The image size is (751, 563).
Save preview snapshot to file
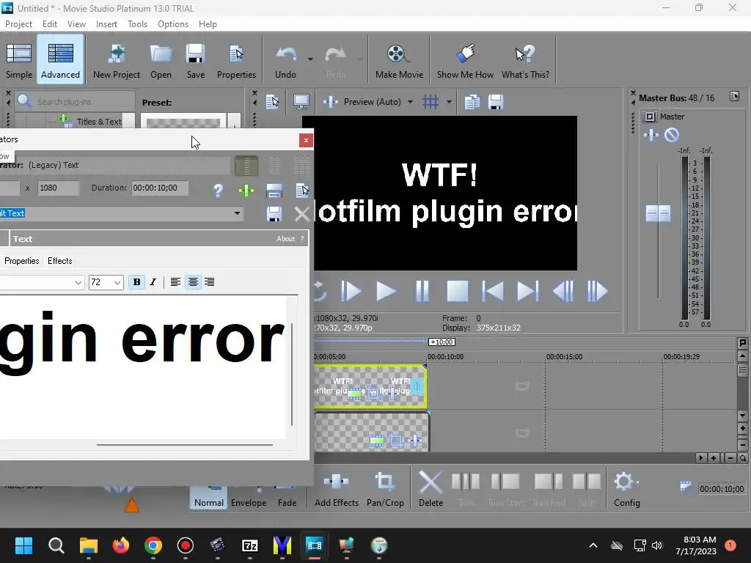pos(495,101)
